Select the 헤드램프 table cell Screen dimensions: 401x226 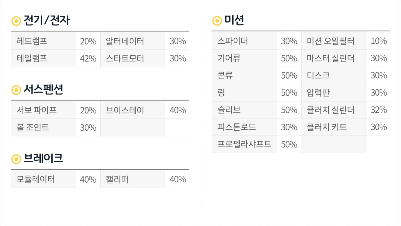[32, 41]
